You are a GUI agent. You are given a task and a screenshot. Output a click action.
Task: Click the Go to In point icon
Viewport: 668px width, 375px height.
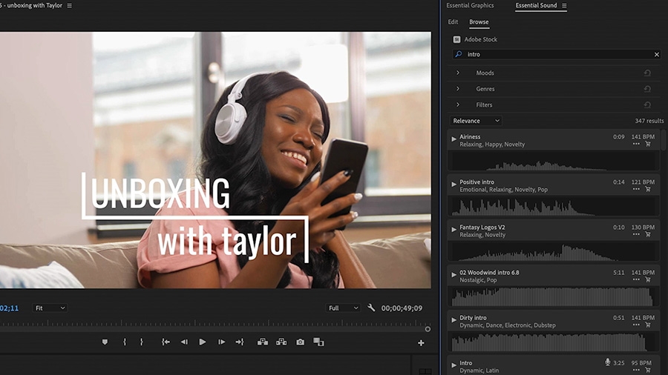[166, 342]
